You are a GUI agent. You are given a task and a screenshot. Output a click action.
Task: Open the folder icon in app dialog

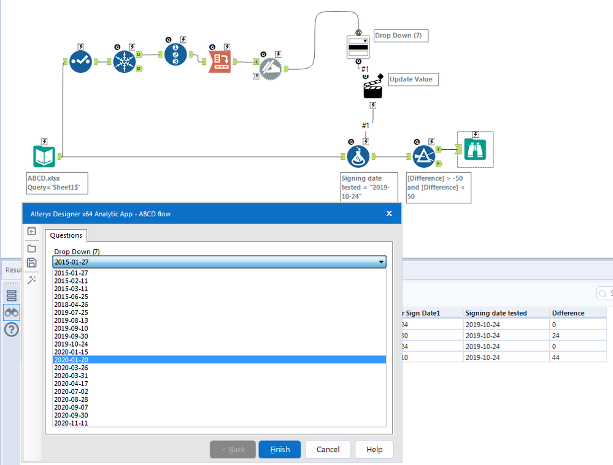[32, 248]
